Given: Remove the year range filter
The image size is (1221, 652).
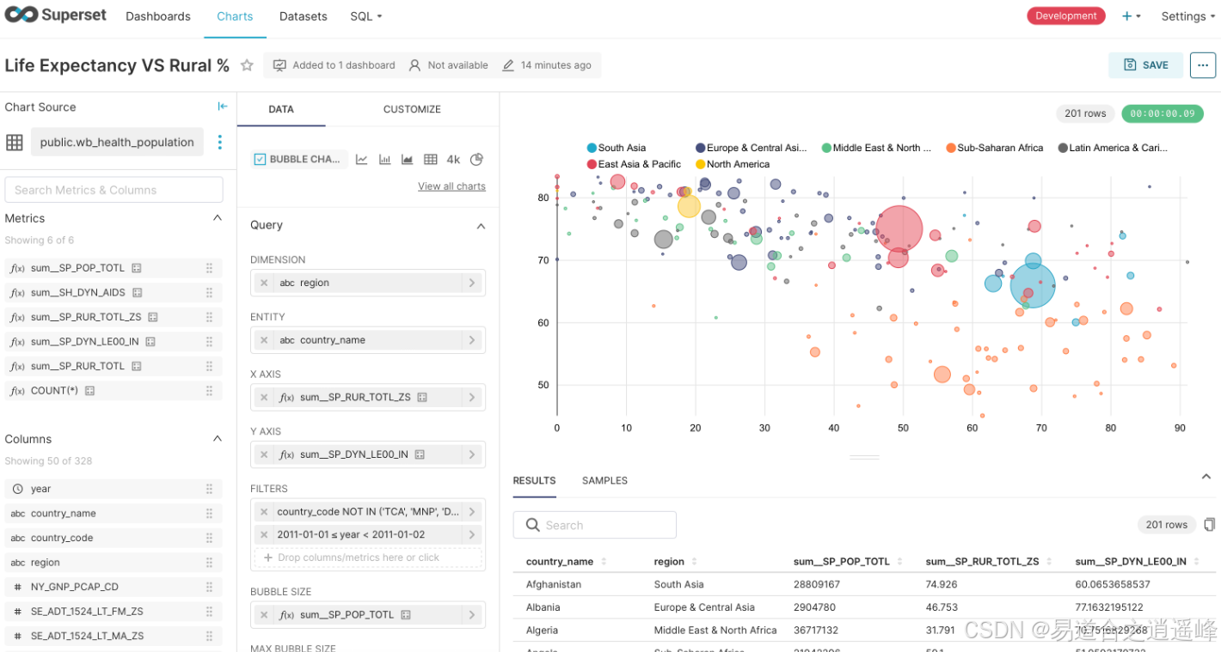Looking at the screenshot, I should (264, 534).
